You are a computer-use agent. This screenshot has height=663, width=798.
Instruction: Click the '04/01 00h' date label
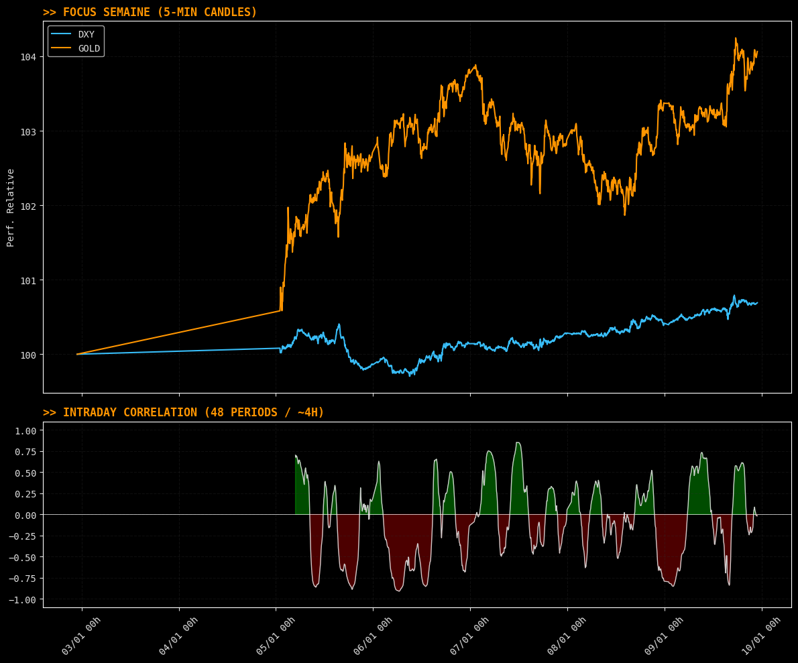tap(178, 636)
